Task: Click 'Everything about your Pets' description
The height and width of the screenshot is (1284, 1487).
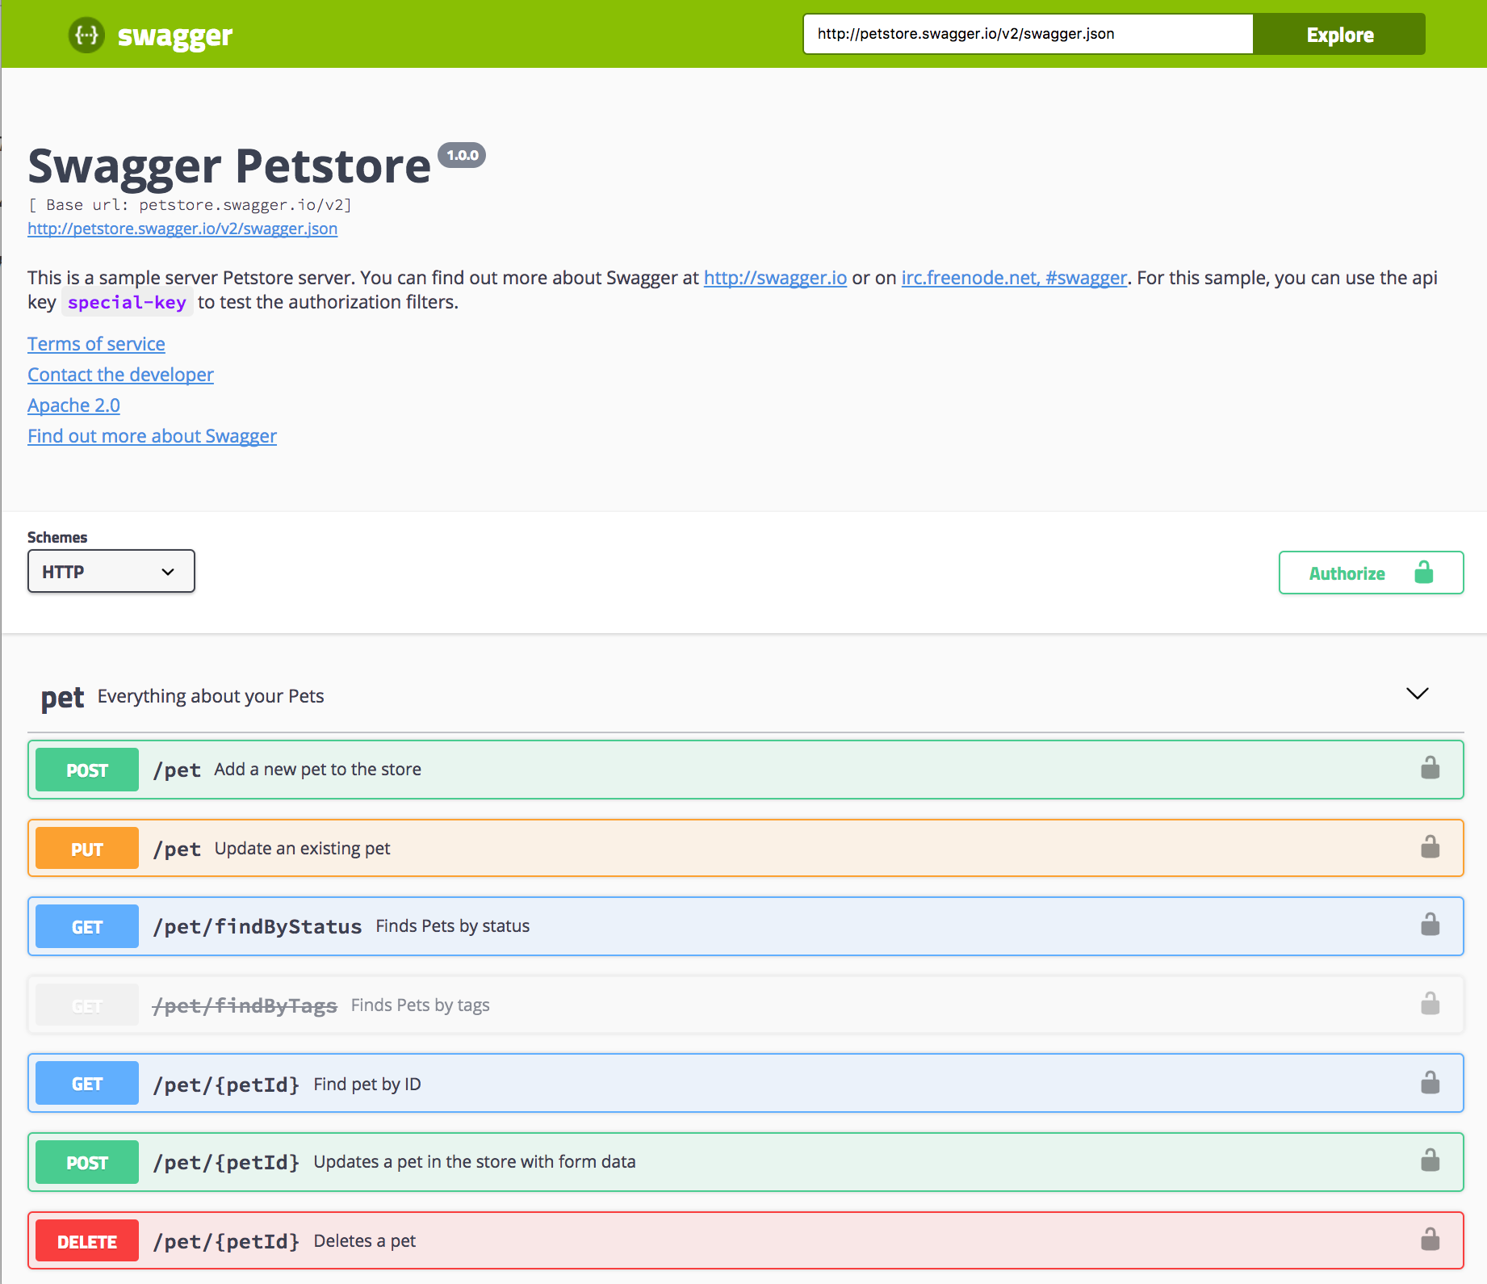Action: (x=211, y=696)
